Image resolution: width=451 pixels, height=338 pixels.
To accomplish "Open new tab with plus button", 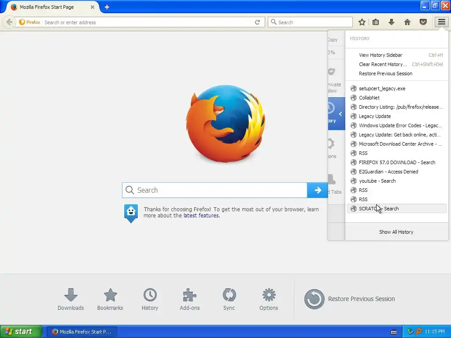I will tap(107, 7).
